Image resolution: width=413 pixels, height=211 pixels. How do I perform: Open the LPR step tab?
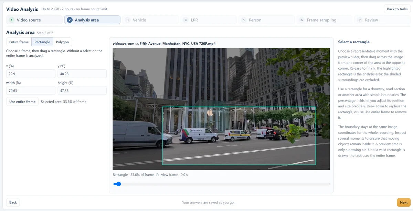209,20
